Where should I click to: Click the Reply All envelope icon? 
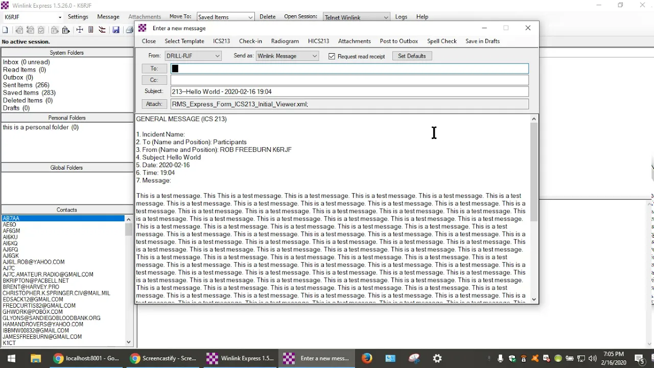[30, 30]
